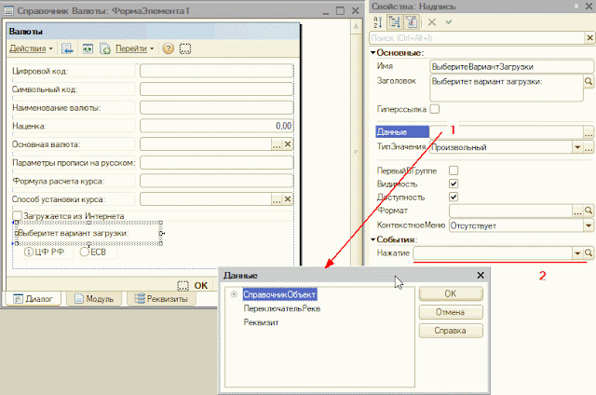Click the form editor vertical scrollbar up arrow

click(356, 26)
